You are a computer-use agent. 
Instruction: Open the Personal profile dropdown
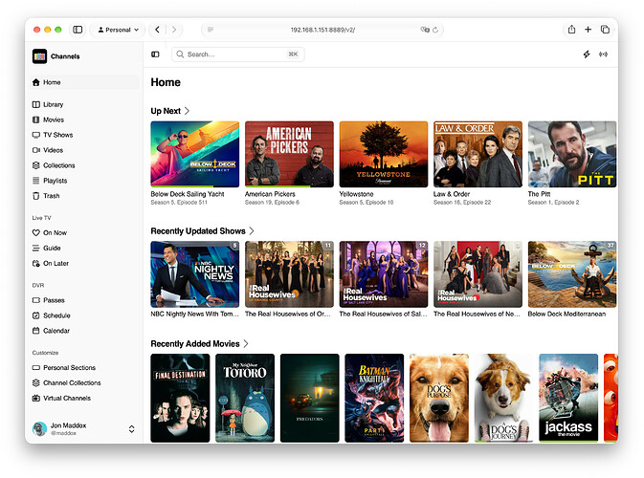point(118,30)
